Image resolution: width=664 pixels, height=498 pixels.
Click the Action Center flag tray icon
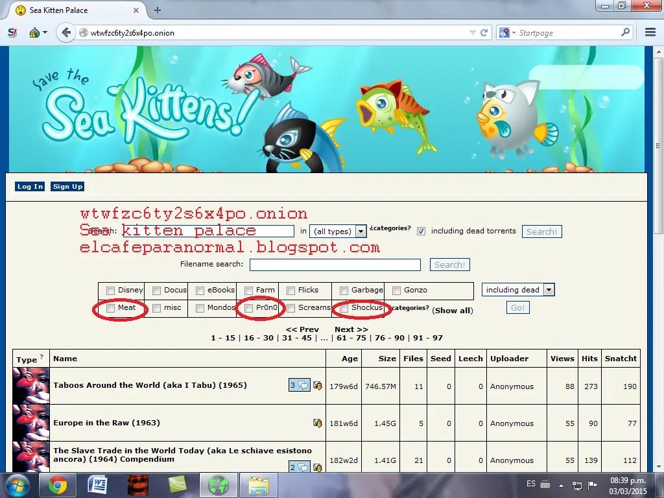coord(592,485)
